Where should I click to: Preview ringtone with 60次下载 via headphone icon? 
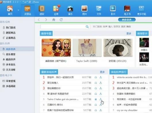96,77
